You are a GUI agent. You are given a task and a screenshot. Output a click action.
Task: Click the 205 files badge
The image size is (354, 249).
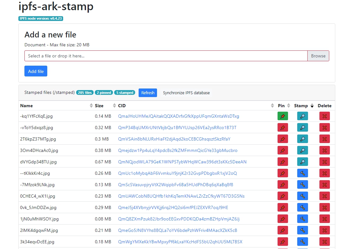pos(85,93)
